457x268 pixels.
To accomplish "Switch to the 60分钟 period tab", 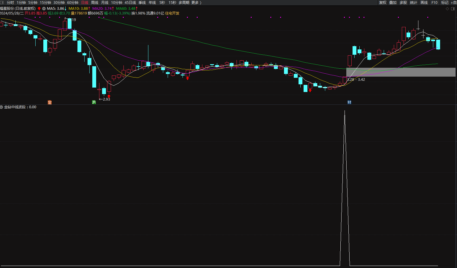I will pyautogui.click(x=73, y=3).
